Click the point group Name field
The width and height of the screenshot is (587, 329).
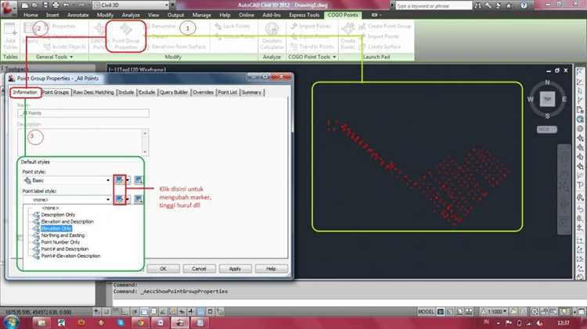click(x=83, y=113)
